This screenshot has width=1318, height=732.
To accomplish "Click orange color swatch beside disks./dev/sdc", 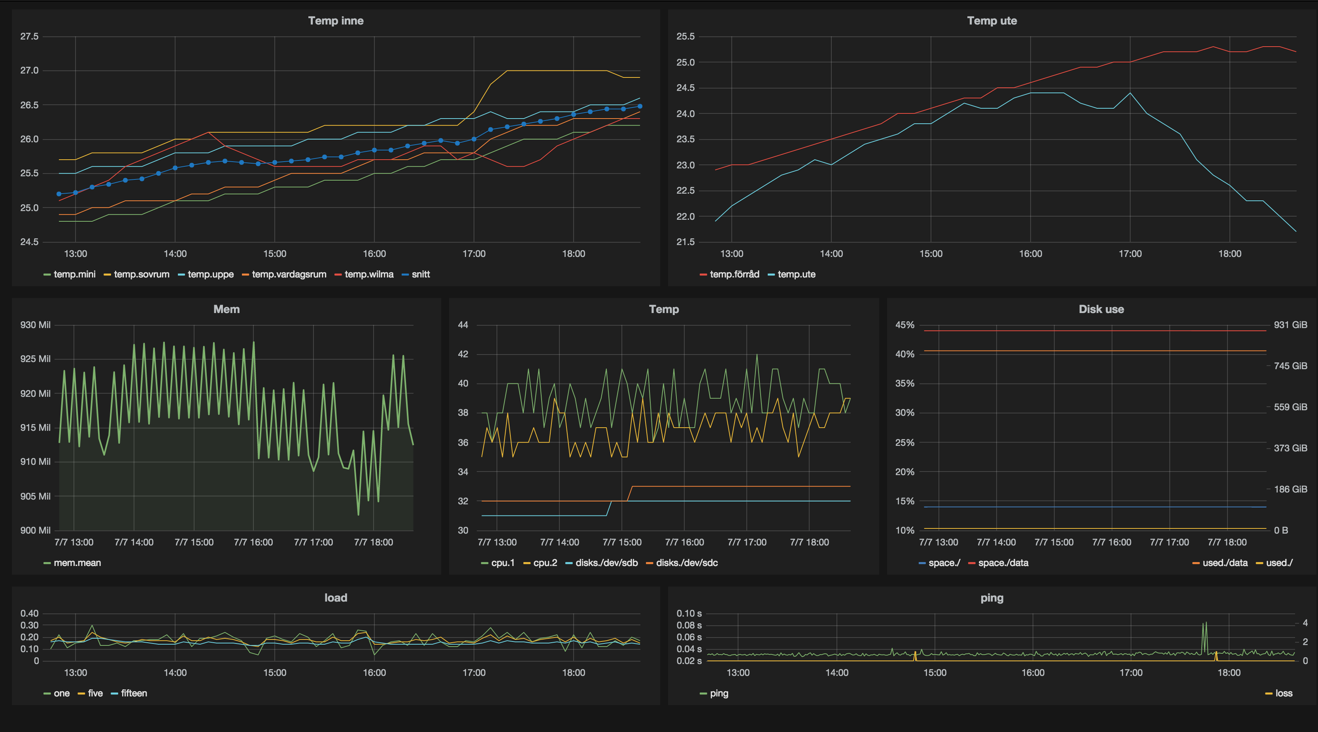I will point(649,564).
